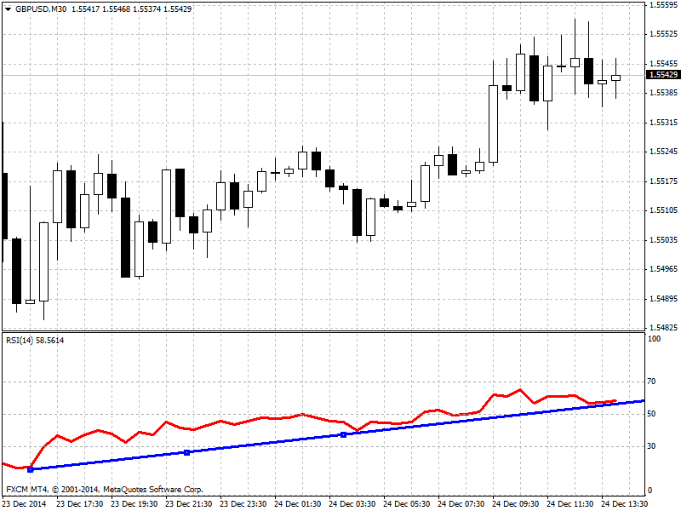Click the 1.55455 price axis label
Viewport: 681px width, 511px height.
[663, 63]
